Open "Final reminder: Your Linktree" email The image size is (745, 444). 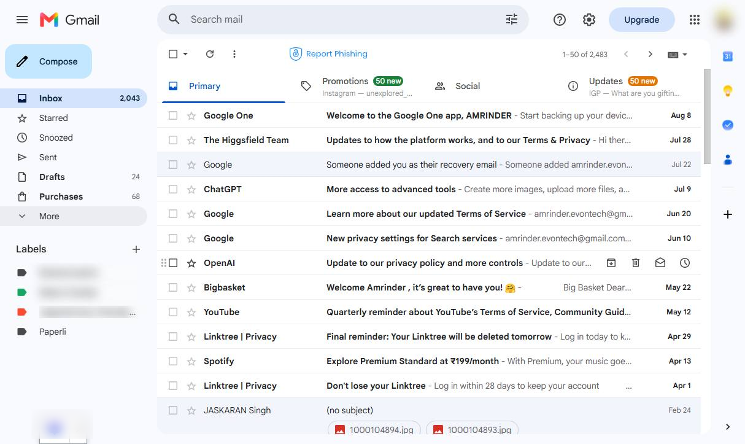point(429,337)
